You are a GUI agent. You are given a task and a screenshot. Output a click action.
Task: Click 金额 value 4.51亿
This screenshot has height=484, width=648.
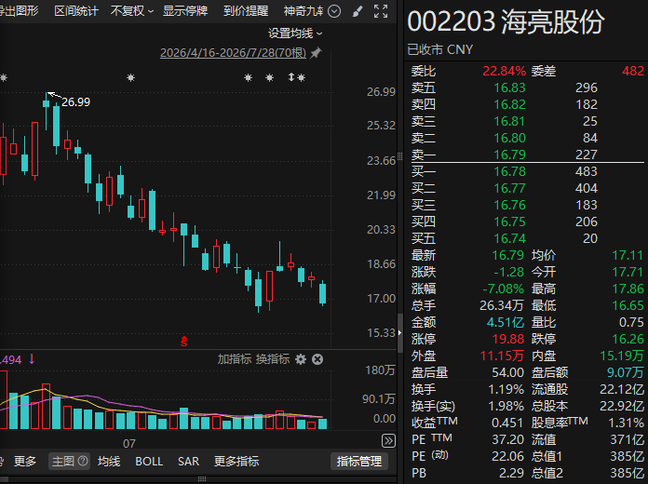tap(505, 322)
